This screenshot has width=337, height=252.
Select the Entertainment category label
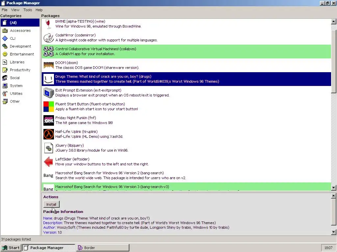(22, 54)
